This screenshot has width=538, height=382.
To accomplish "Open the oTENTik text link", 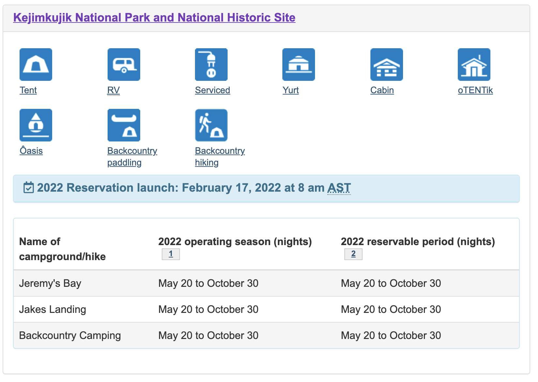I will tap(475, 90).
